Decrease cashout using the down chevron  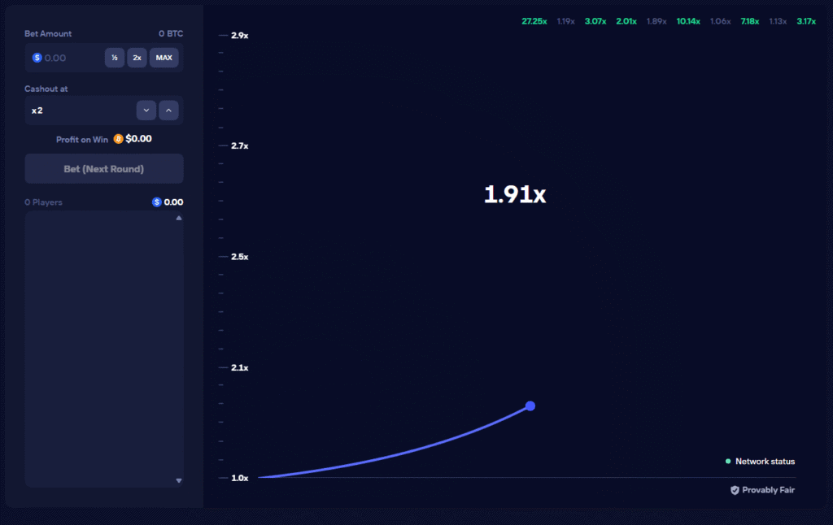click(x=146, y=110)
